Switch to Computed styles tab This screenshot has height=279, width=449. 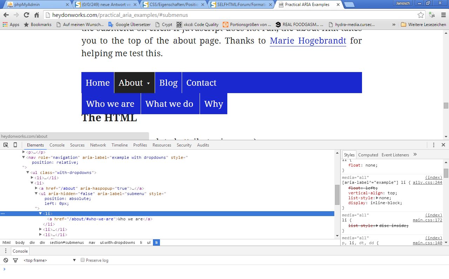(368, 155)
